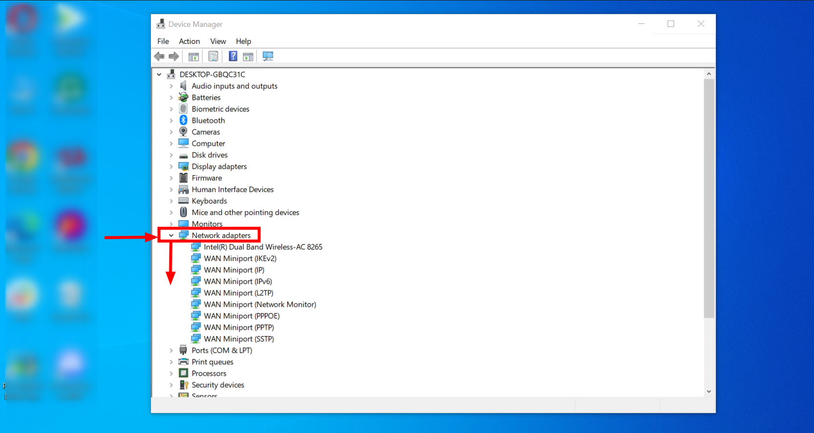Select the DESKTOP-GBQC31C computer name
The image size is (814, 433).
pyautogui.click(x=212, y=75)
